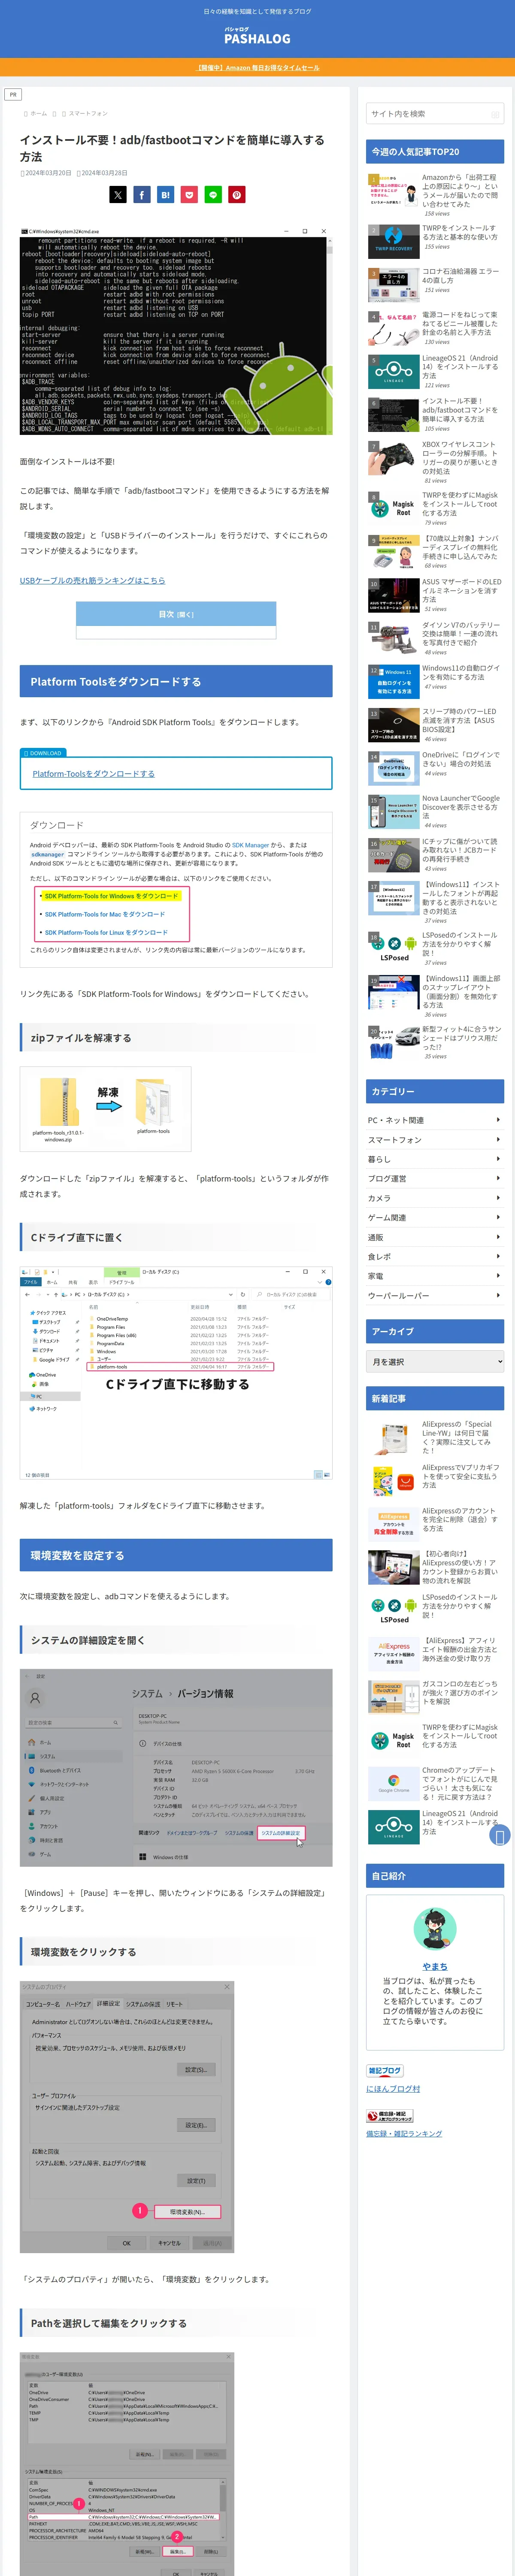Click the PR label badge

tap(13, 95)
